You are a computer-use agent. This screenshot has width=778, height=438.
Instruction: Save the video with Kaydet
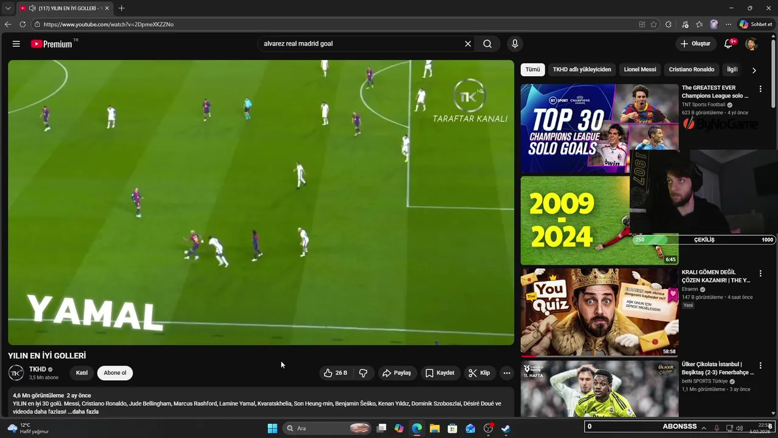(439, 373)
